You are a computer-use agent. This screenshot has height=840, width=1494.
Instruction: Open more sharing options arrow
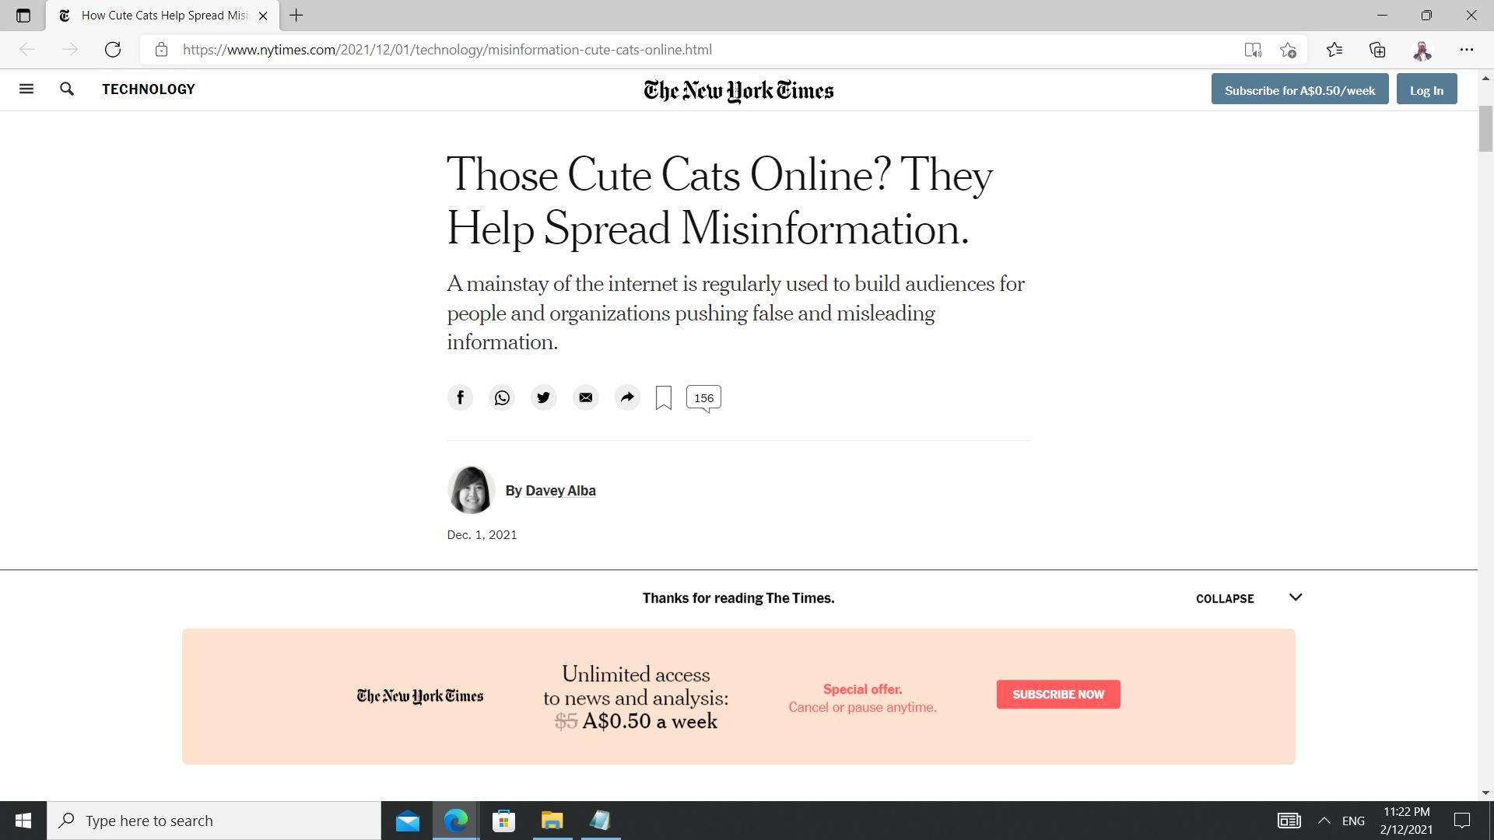coord(627,397)
